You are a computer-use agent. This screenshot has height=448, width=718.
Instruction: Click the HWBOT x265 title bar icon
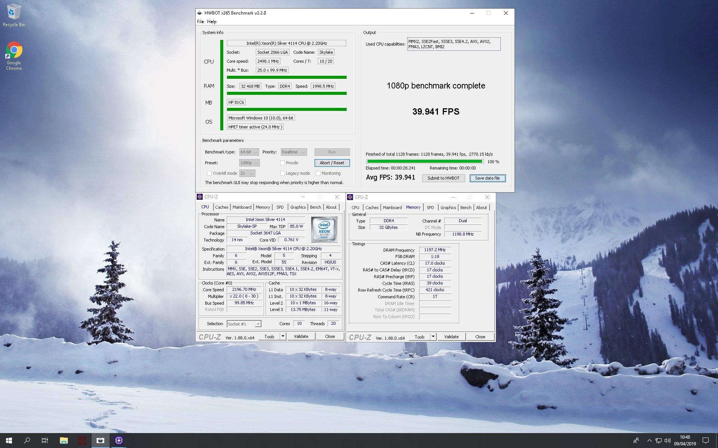pyautogui.click(x=200, y=13)
